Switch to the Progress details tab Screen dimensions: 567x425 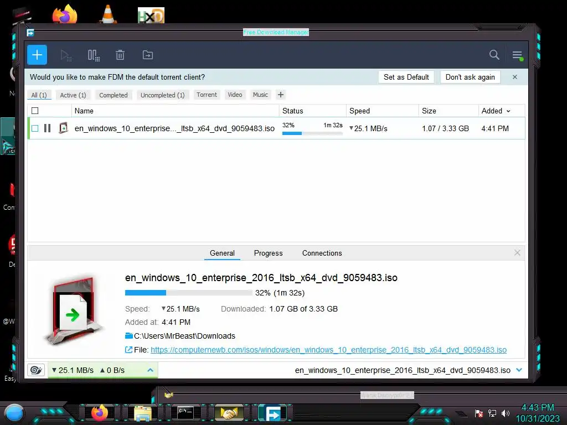coord(269,253)
